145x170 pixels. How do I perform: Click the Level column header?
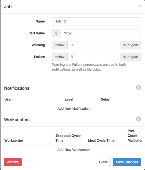click(69, 99)
